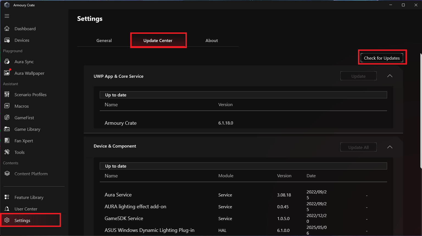422x236 pixels.
Task: Click Version column header in Device & Component
Action: click(284, 176)
